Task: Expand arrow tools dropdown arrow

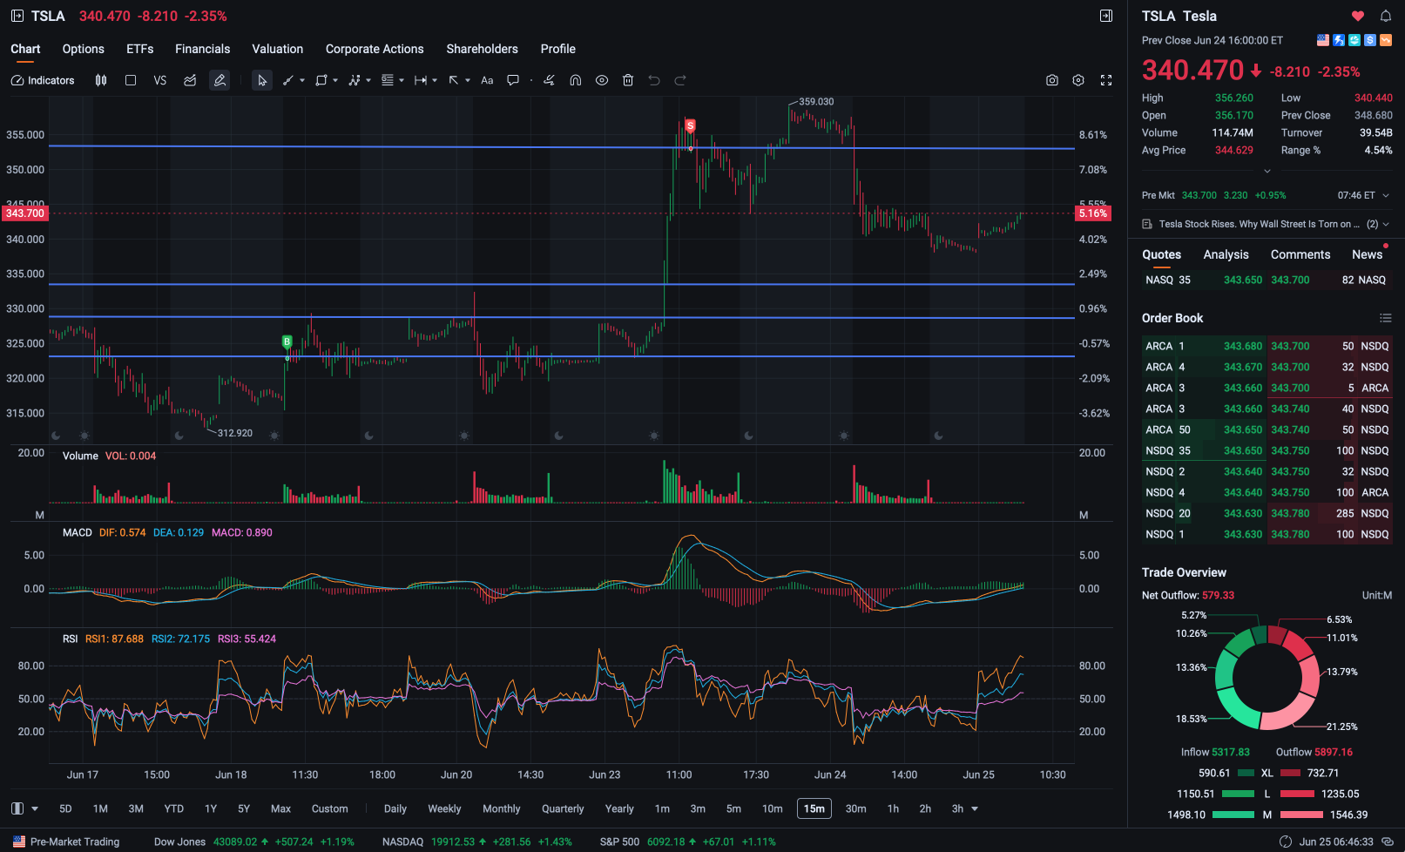Action: [468, 80]
